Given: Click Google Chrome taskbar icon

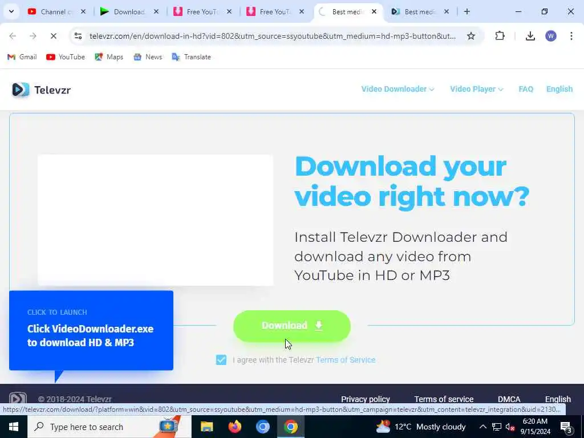Looking at the screenshot, I should (x=290, y=427).
